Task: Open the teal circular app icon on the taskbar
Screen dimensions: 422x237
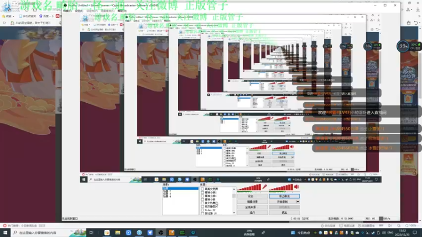Action: pyautogui.click(x=193, y=232)
